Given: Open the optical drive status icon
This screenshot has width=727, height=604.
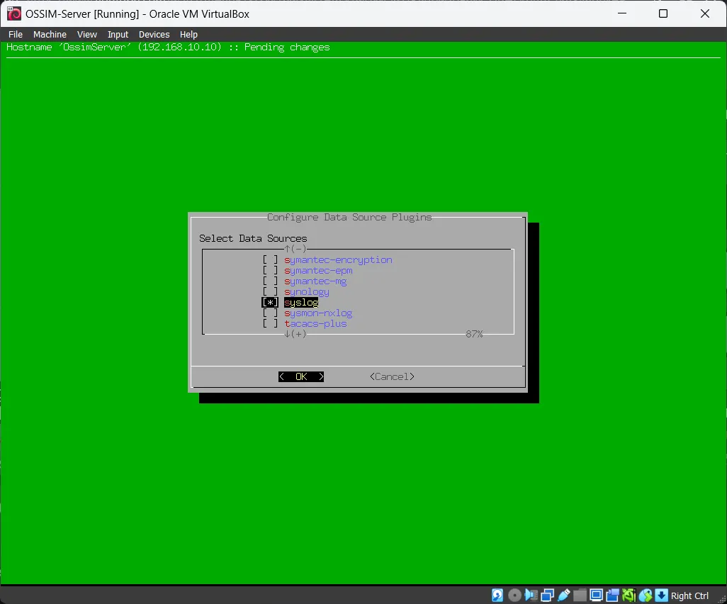Looking at the screenshot, I should coord(515,595).
